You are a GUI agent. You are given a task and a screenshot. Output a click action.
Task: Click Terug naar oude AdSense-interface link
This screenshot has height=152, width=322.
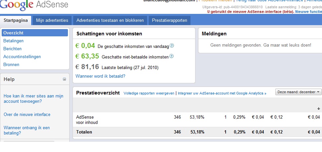(269, 1)
